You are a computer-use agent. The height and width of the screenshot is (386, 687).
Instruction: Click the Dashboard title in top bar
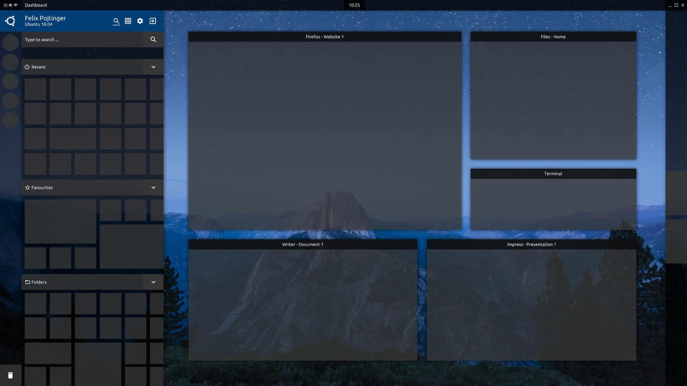(x=36, y=5)
